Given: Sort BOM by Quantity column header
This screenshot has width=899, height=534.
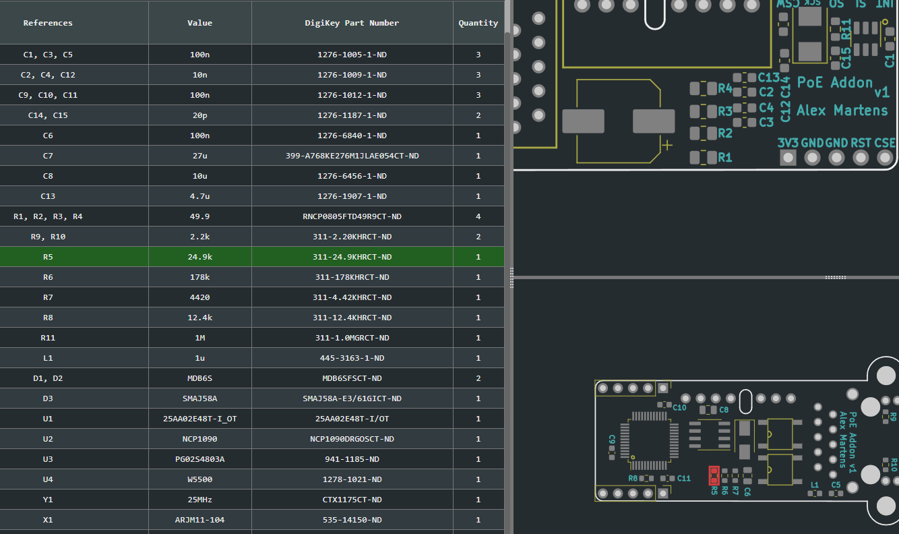Looking at the screenshot, I should click(478, 23).
